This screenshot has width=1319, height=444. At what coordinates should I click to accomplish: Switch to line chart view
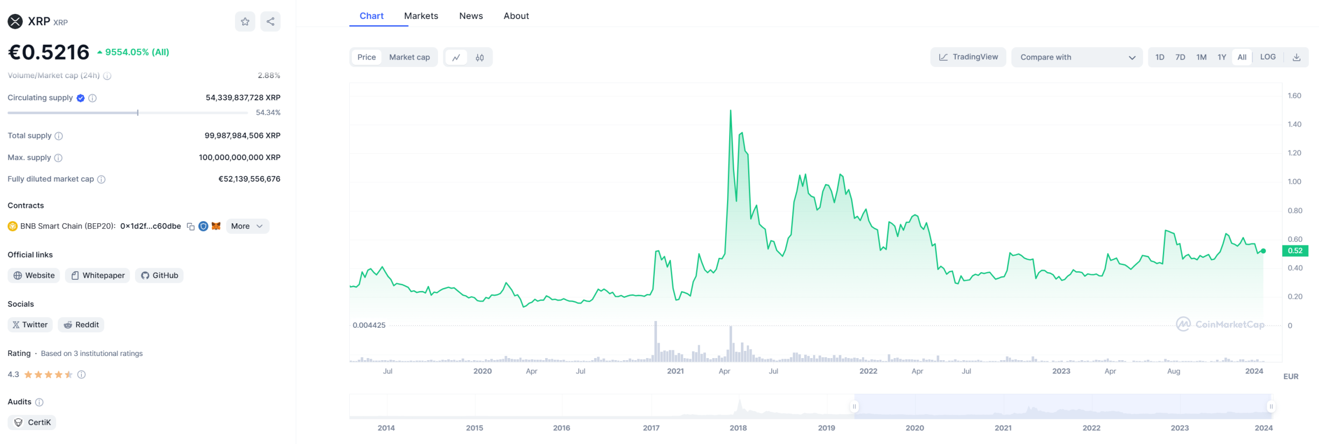tap(456, 58)
